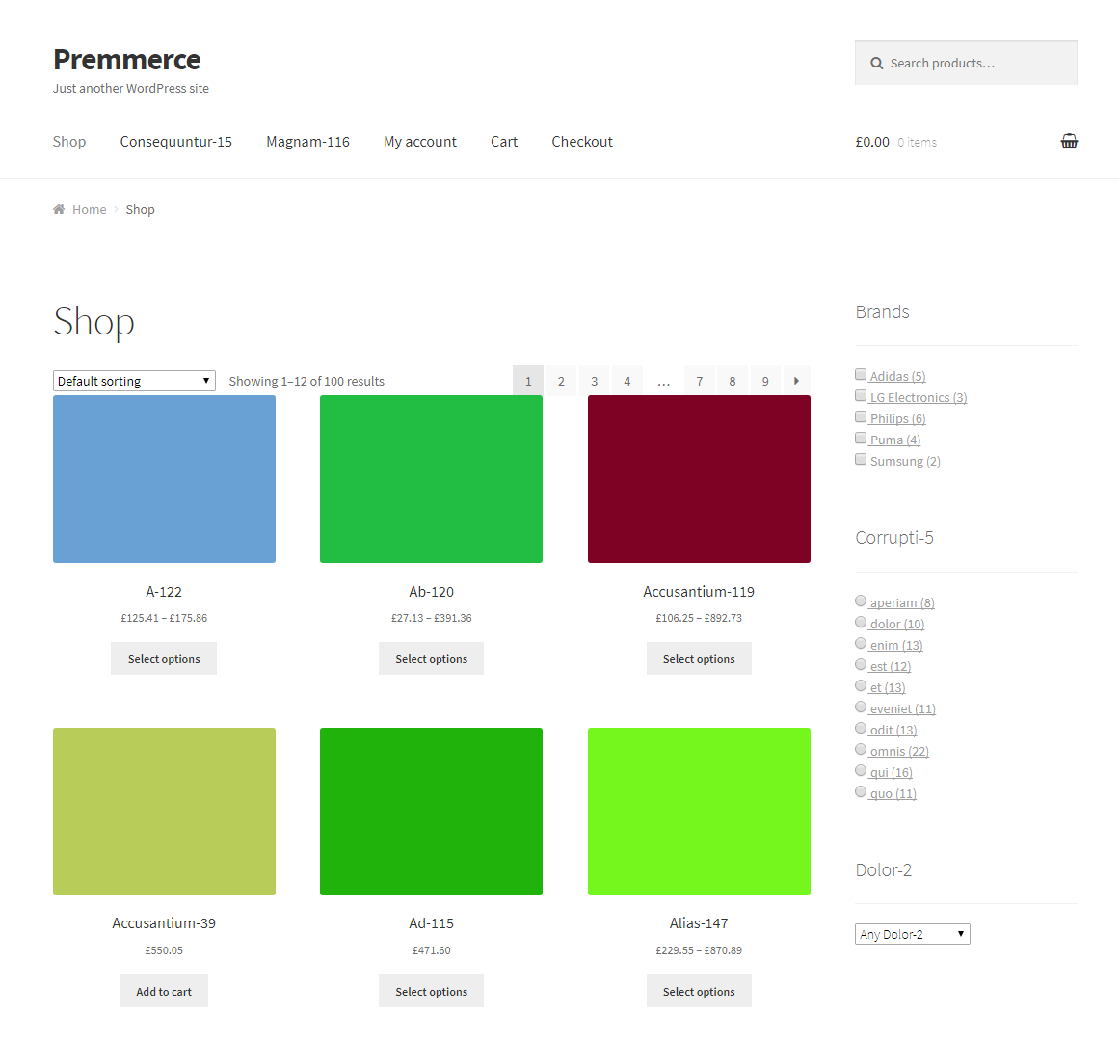The width and height of the screenshot is (1119, 1041).
Task: Open the dark green Ad-115 image
Action: point(431,812)
